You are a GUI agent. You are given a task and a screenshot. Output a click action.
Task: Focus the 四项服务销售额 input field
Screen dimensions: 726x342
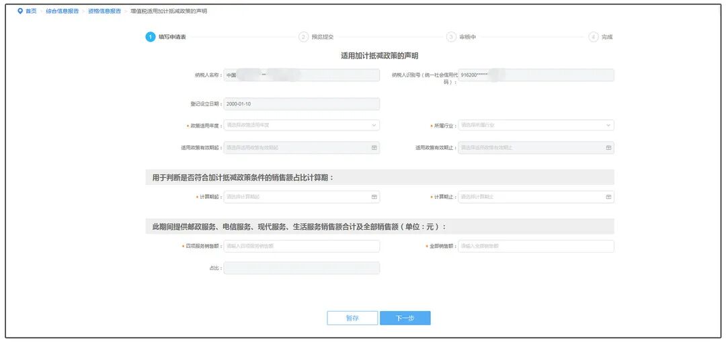click(301, 246)
